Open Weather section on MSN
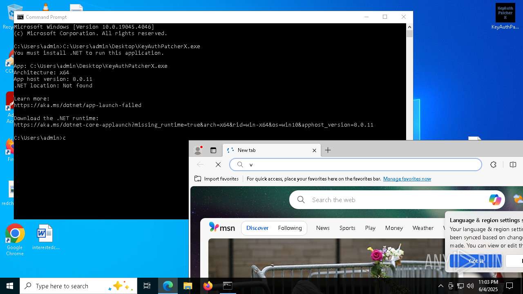Image resolution: width=523 pixels, height=294 pixels. (423, 228)
